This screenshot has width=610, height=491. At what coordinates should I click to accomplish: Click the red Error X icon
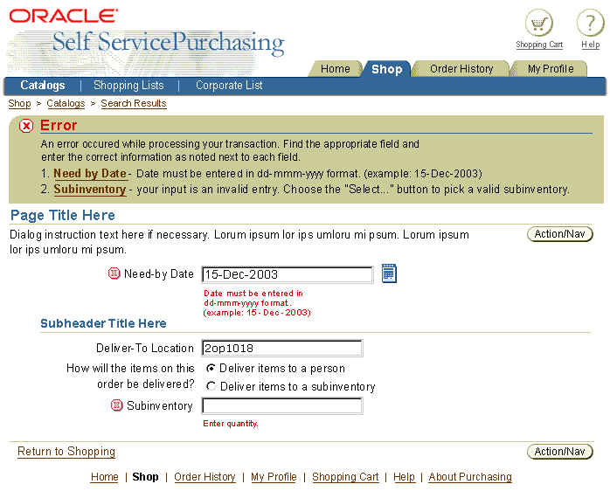[26, 126]
